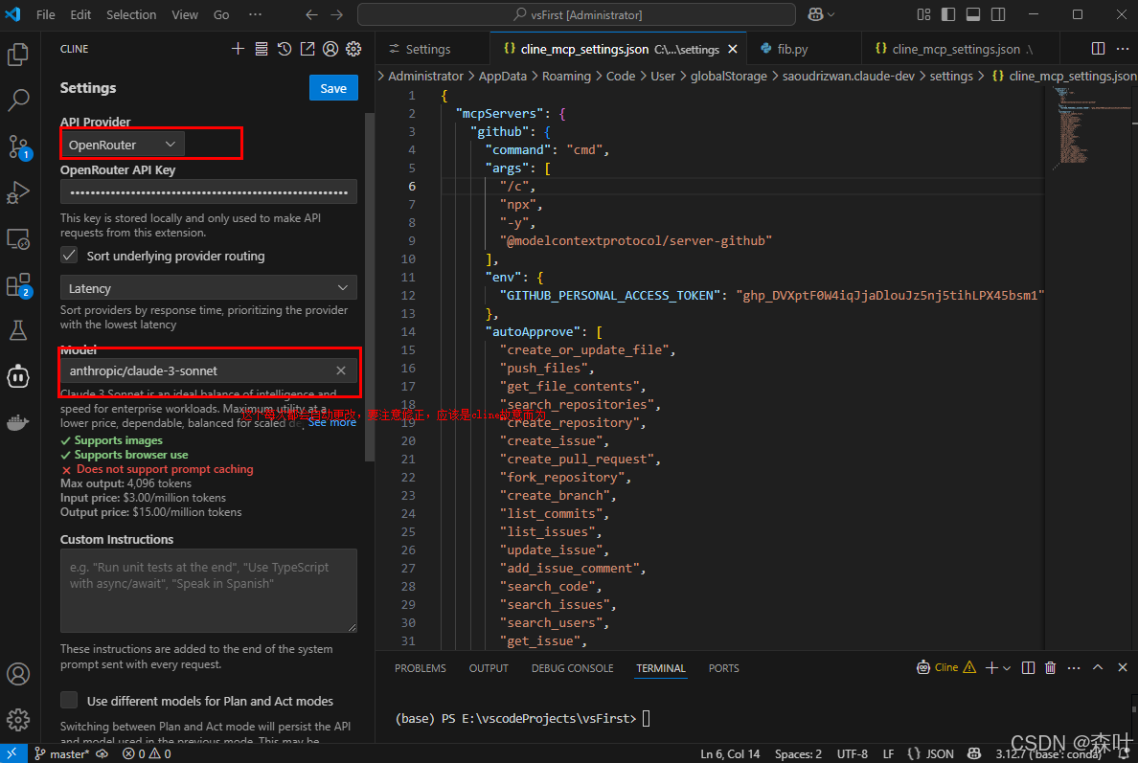Maximize the panel using chevron up
This screenshot has width=1138, height=763.
click(x=1098, y=667)
